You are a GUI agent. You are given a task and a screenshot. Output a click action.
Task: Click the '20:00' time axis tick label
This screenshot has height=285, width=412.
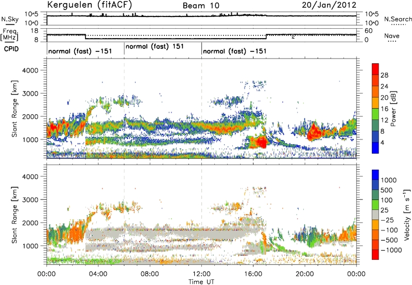pyautogui.click(x=304, y=274)
